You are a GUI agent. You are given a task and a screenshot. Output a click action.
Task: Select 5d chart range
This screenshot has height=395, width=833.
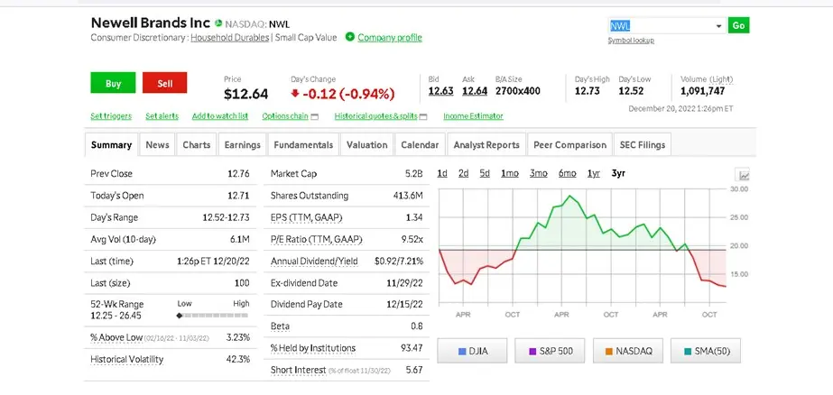[485, 174]
